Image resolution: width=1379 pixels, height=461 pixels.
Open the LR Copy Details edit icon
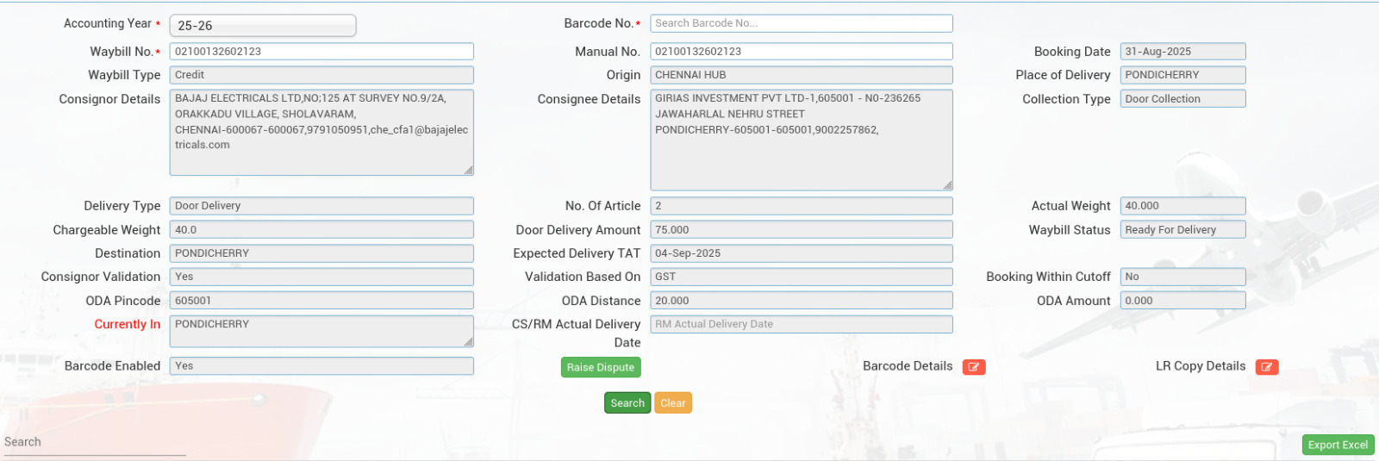tap(1266, 367)
